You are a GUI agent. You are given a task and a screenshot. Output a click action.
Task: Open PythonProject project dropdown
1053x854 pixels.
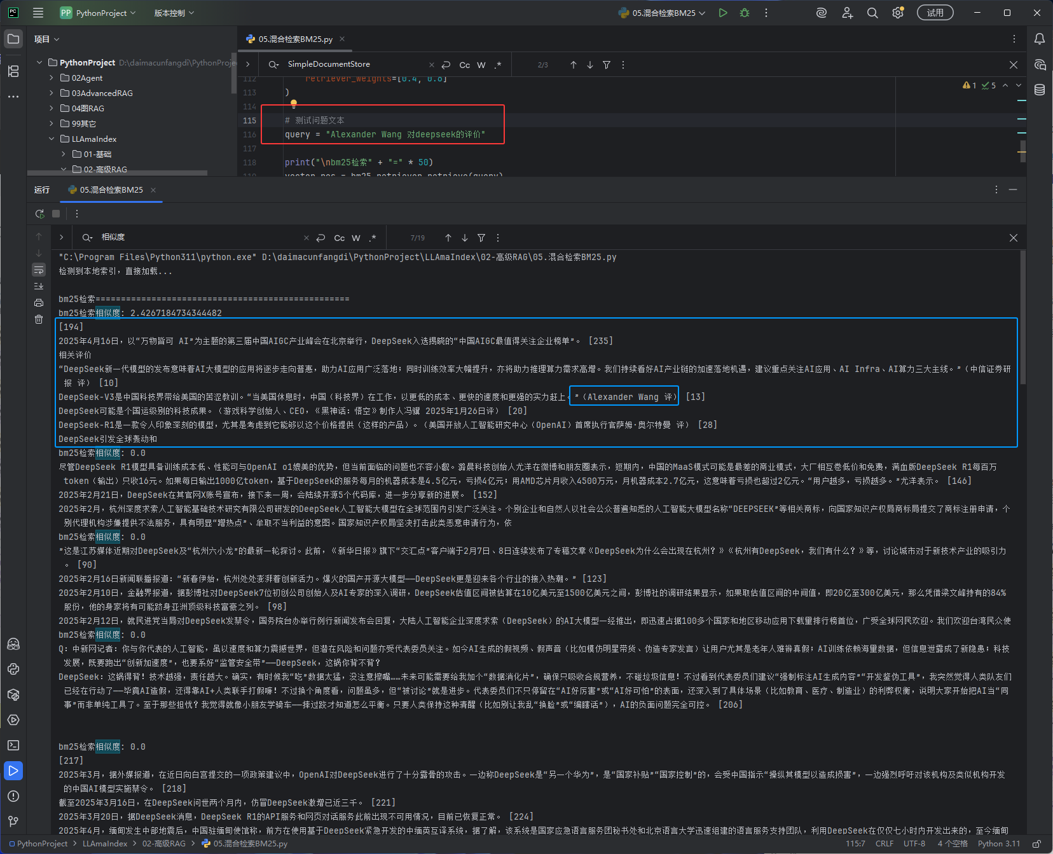(x=98, y=13)
